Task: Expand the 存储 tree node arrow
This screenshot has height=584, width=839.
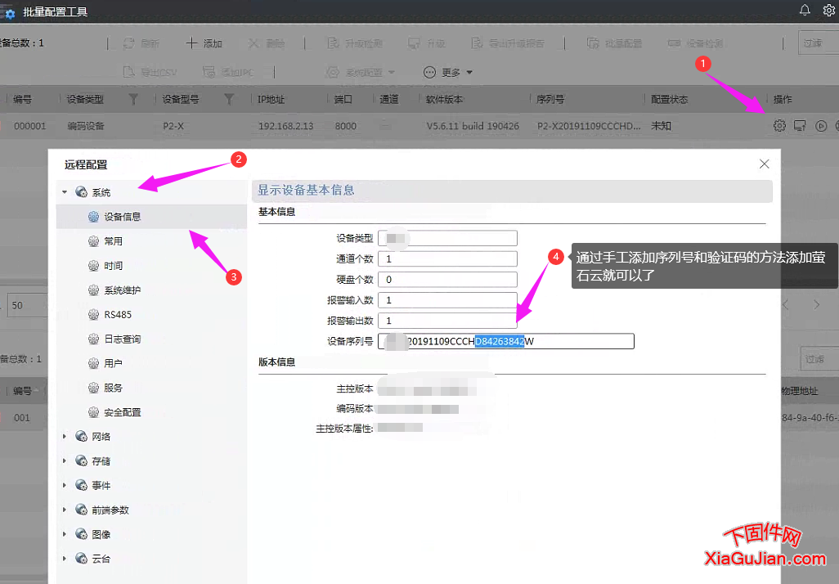Action: pyautogui.click(x=65, y=460)
